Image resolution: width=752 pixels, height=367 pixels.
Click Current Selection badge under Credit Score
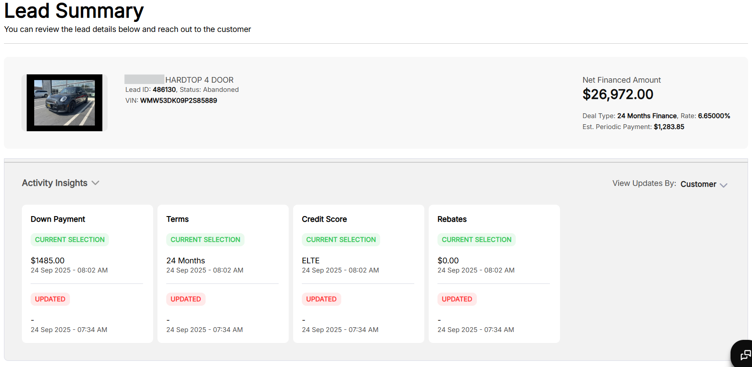341,240
